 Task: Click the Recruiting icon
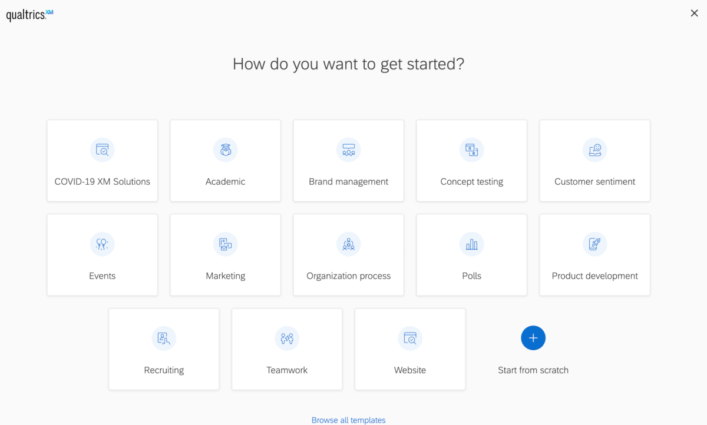164,338
